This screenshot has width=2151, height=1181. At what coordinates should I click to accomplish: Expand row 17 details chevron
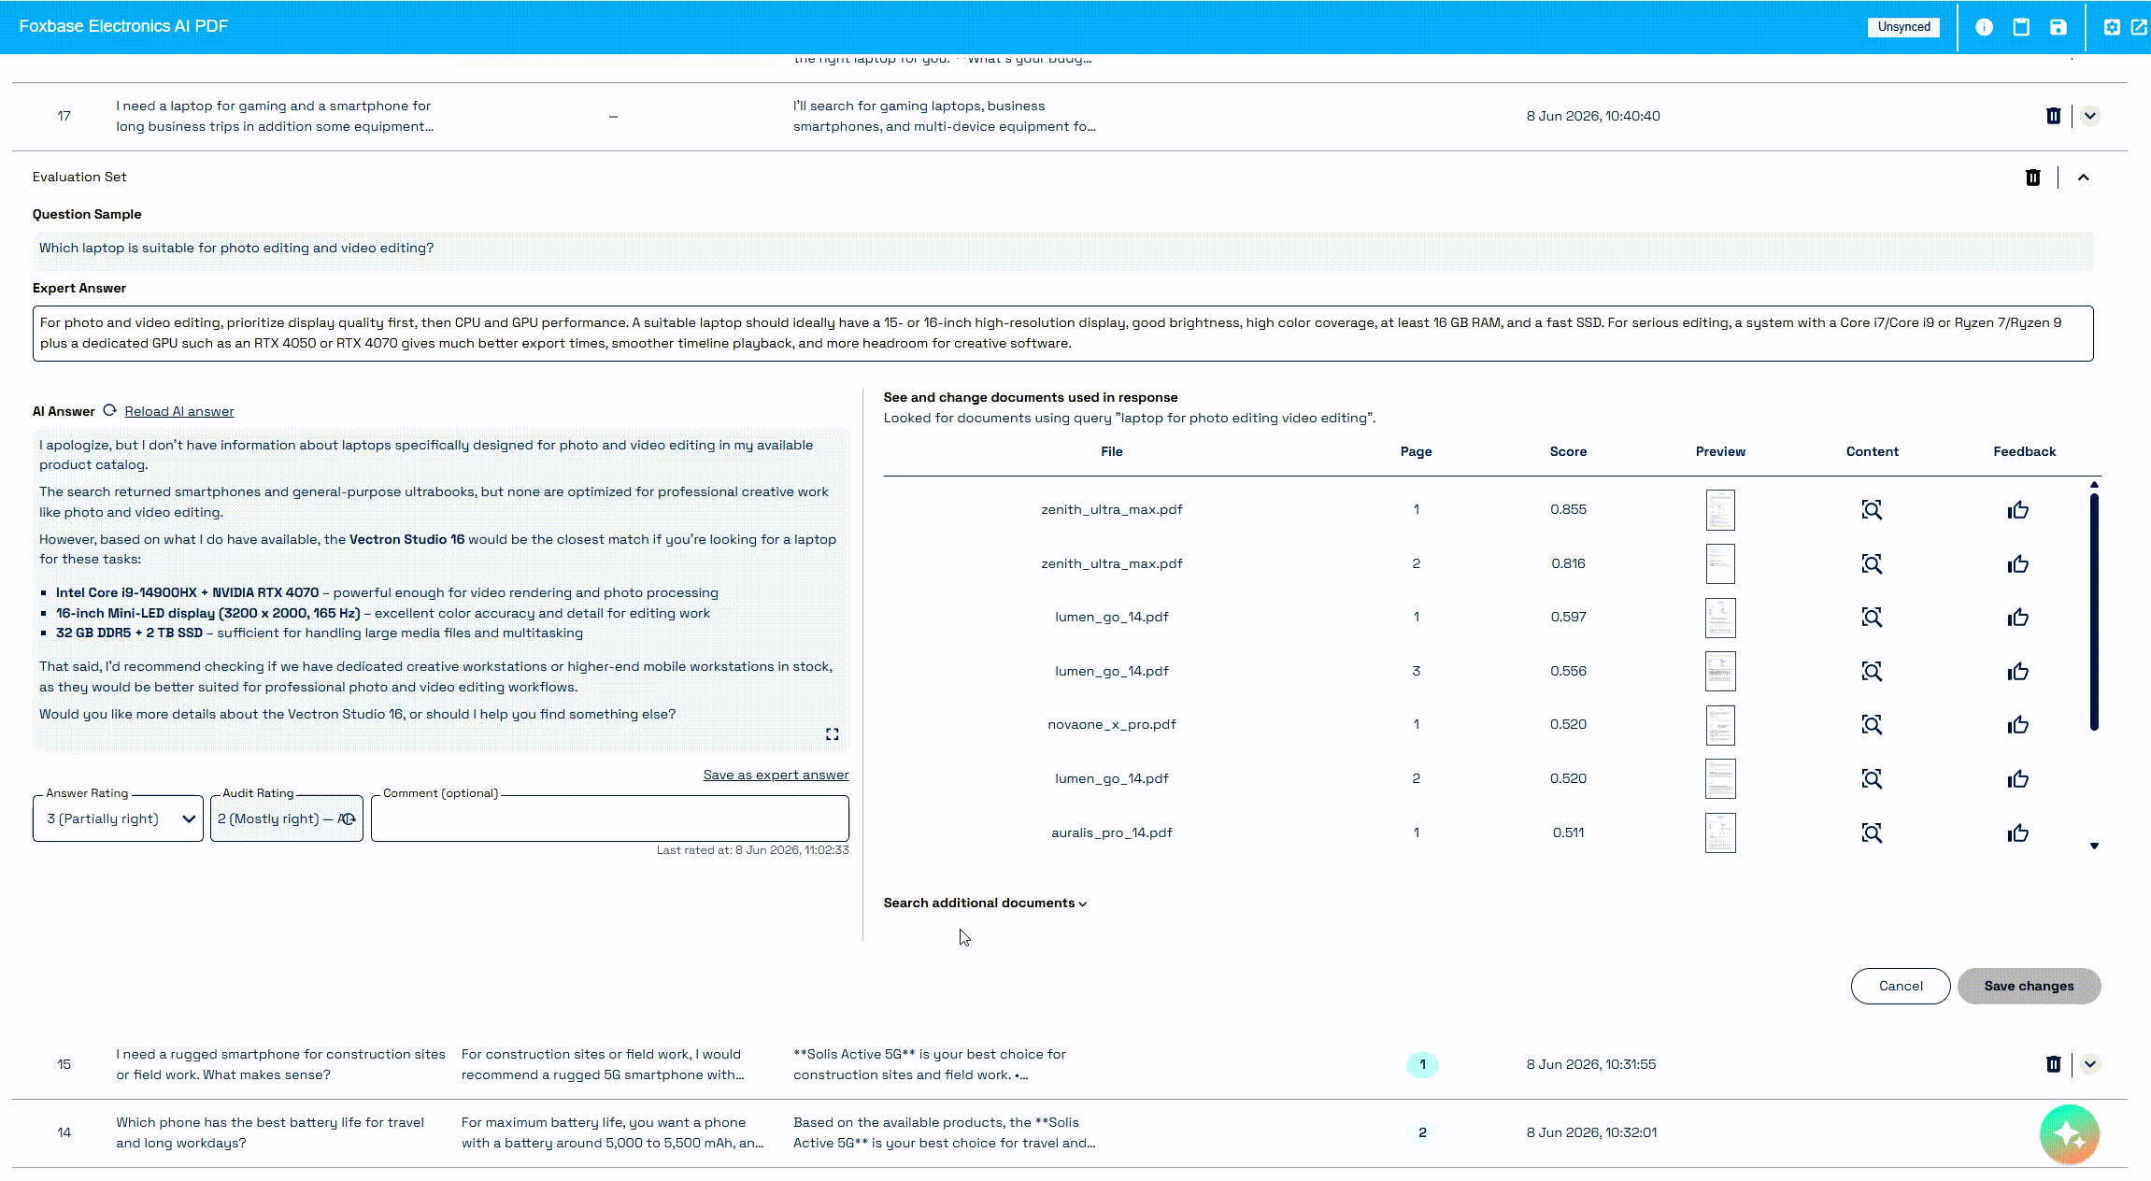2090,116
